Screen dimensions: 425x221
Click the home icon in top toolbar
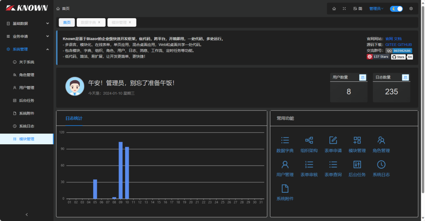(x=334, y=9)
